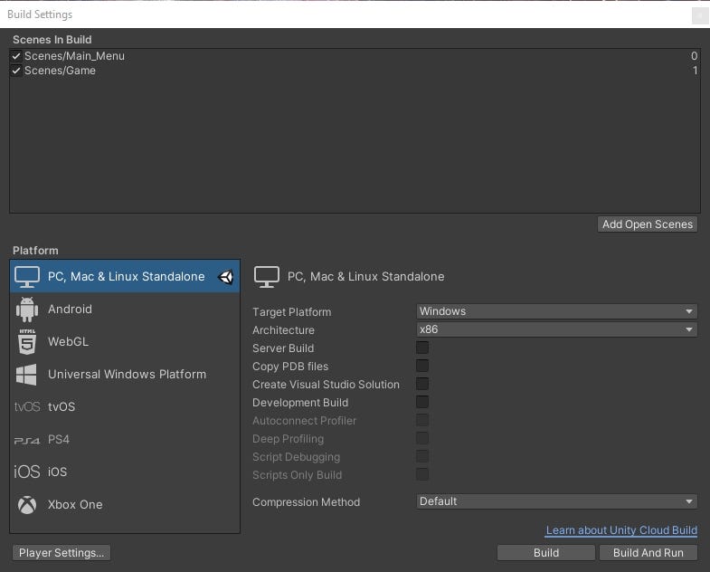Select the Scenes/Game scene row text
This screenshot has width=710, height=572.
click(x=61, y=71)
